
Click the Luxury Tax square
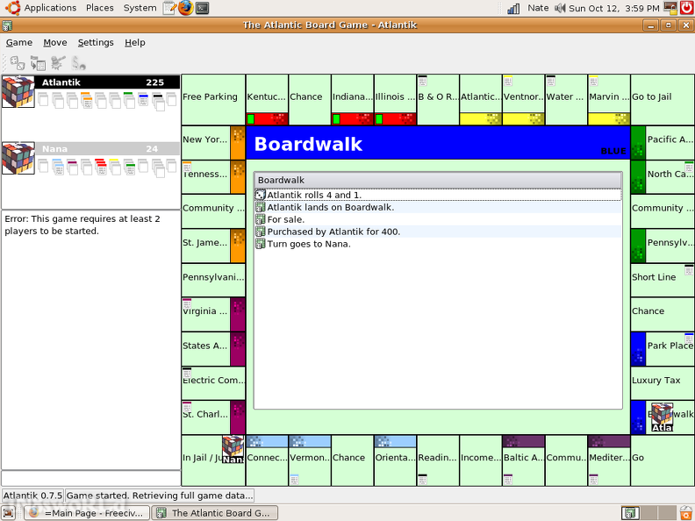click(663, 383)
